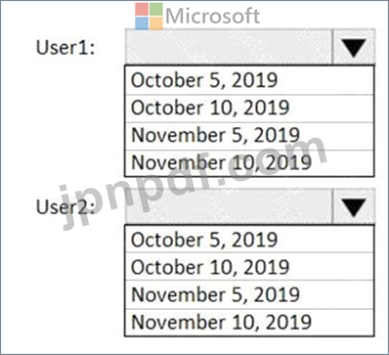Click the Microsoft logo icon
The image size is (389, 355).
point(149,16)
